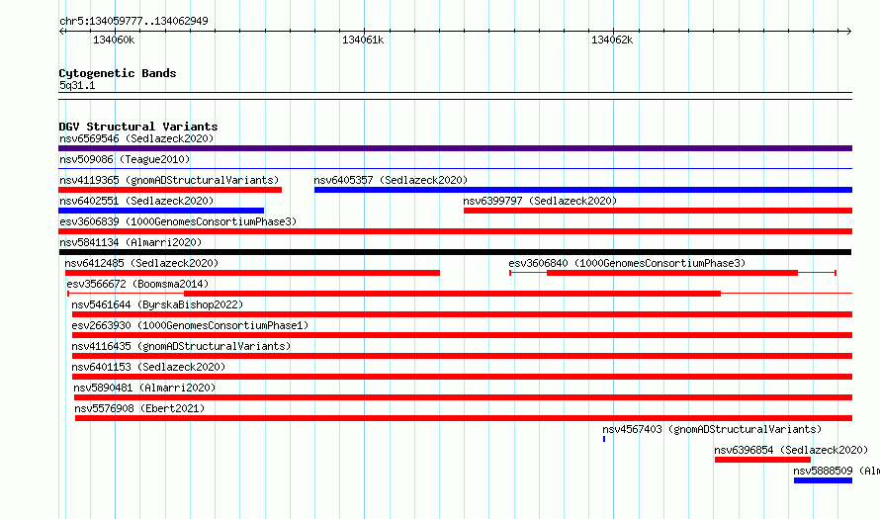Click the DGV Structural Variants track title
Viewport: 880px width, 519px height.
point(138,127)
